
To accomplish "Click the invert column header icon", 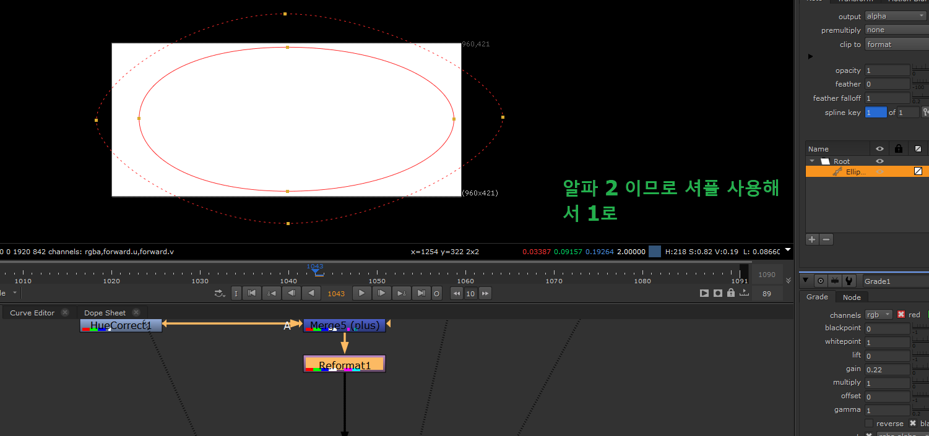I will [x=918, y=149].
